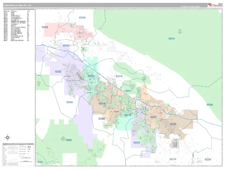Image resolution: width=226 pixels, height=170 pixels.
Task: Click the MECCA row in ZIP index
Action: (17, 26)
